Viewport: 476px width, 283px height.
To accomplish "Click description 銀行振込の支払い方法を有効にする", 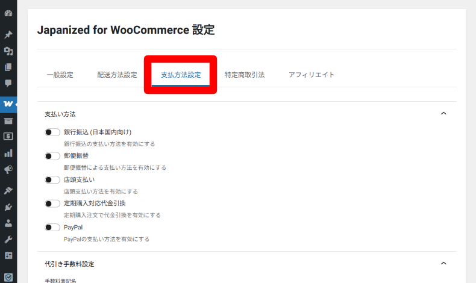I will (109, 144).
